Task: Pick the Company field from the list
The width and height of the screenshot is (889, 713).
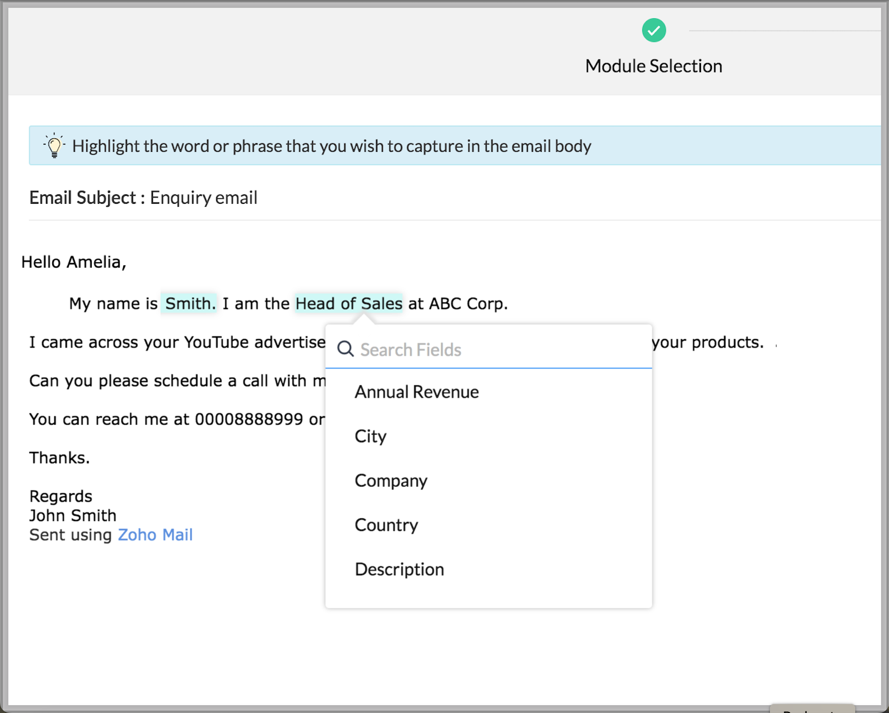Action: (390, 480)
